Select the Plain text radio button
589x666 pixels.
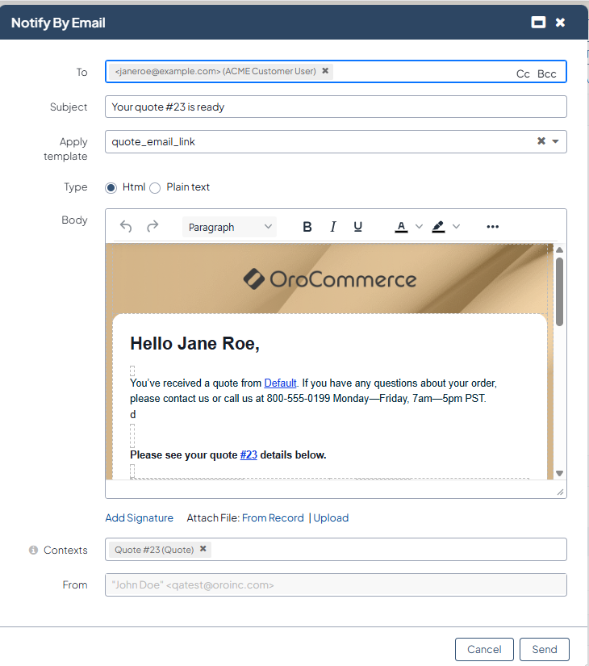coord(156,187)
